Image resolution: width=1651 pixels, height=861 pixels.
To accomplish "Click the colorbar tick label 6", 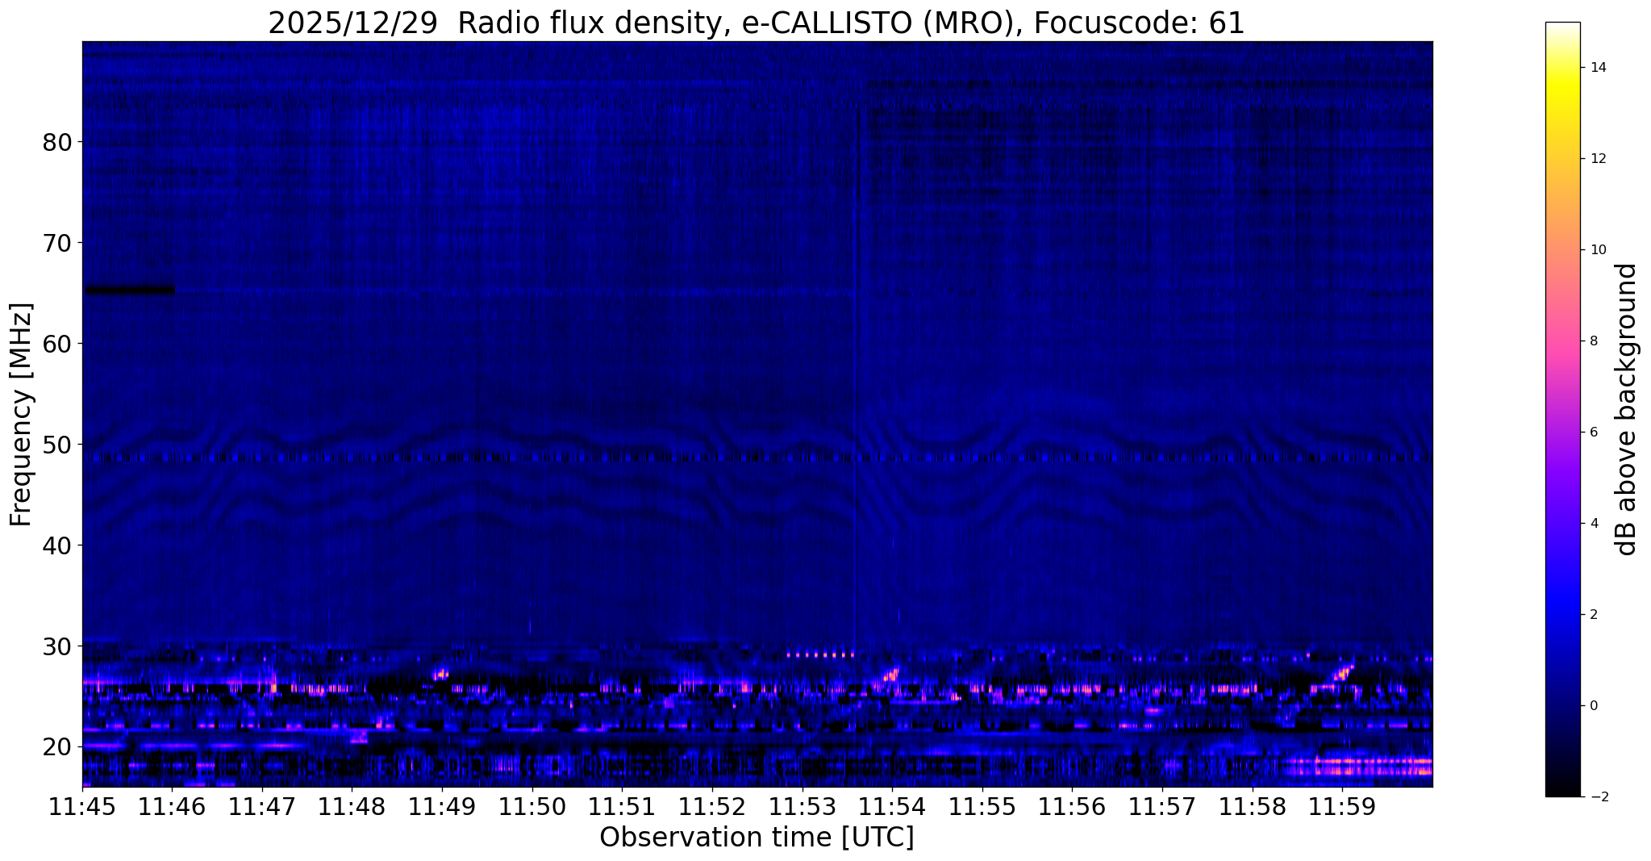I will (x=1594, y=433).
